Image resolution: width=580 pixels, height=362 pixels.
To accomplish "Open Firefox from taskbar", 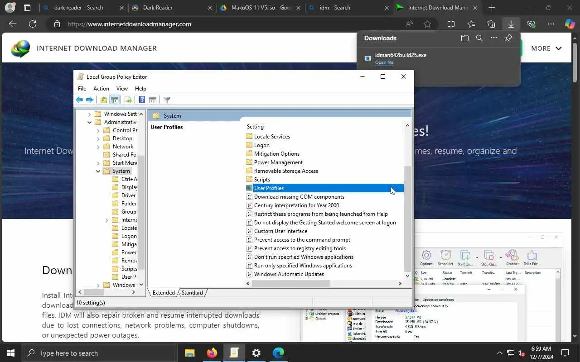I will [x=212, y=353].
